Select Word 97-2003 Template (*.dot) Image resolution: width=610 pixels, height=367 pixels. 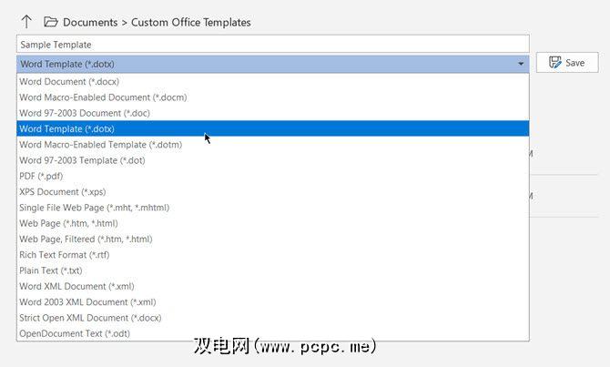(82, 160)
